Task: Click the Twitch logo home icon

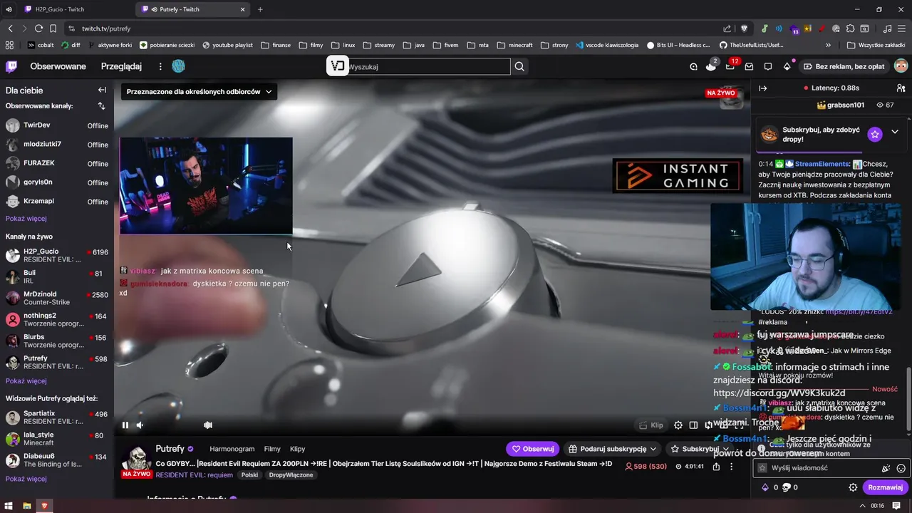Action: pos(12,66)
